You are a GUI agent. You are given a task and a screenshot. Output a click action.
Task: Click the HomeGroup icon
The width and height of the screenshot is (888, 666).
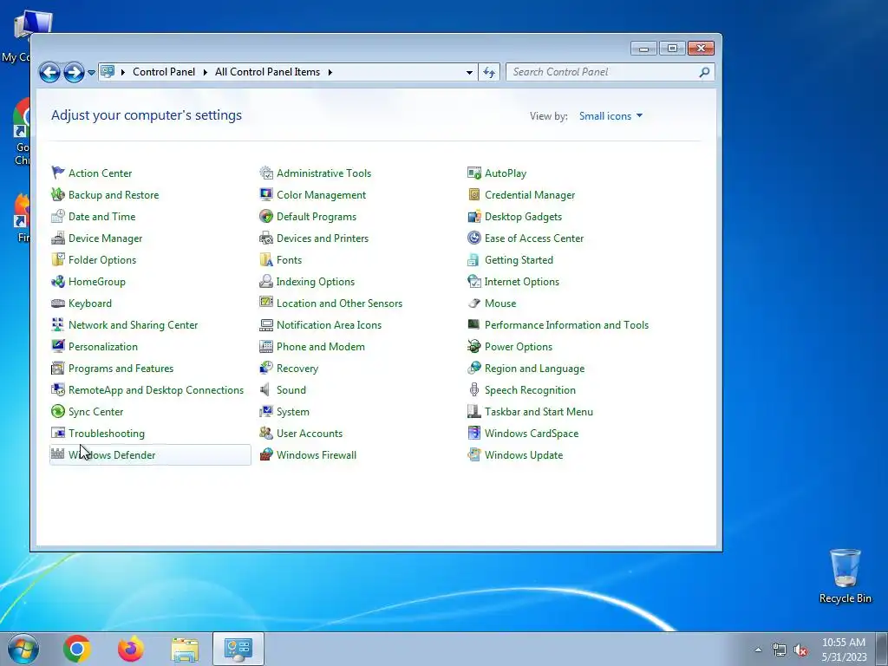(x=58, y=281)
